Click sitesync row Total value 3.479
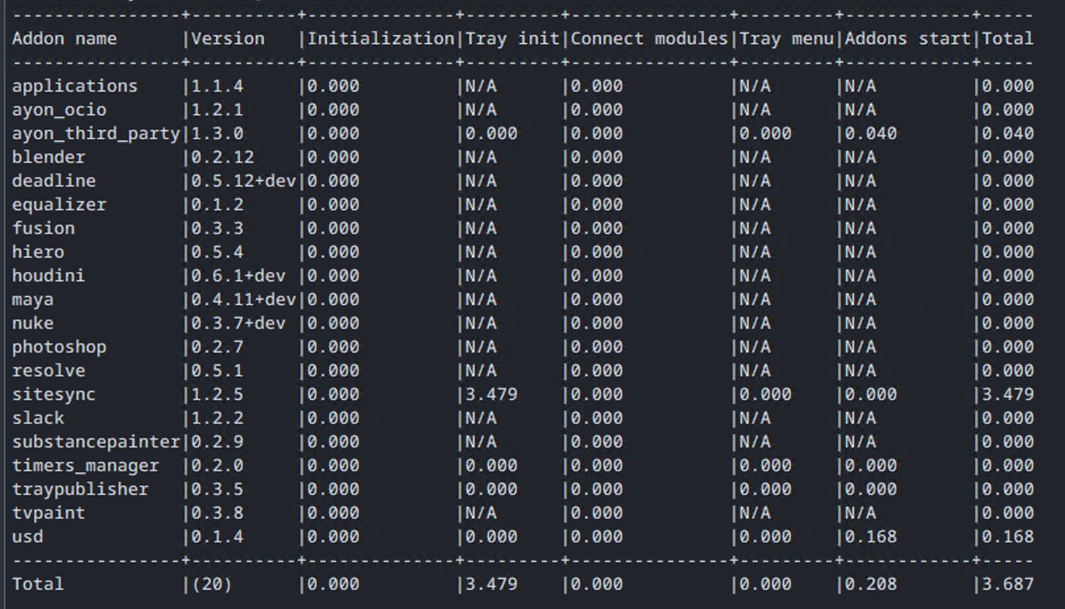This screenshot has height=609, width=1065. coord(1008,395)
